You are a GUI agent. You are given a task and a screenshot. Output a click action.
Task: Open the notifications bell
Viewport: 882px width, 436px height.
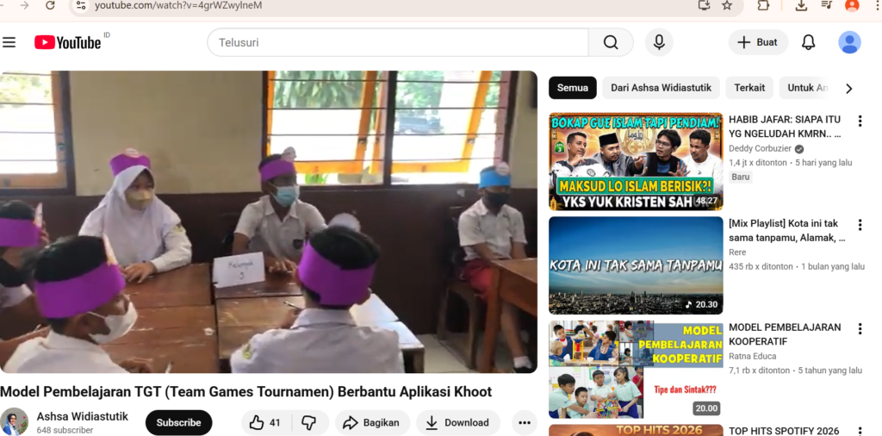tap(808, 42)
